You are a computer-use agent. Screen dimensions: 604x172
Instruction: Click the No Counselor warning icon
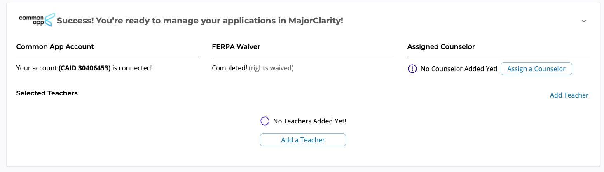coord(412,69)
